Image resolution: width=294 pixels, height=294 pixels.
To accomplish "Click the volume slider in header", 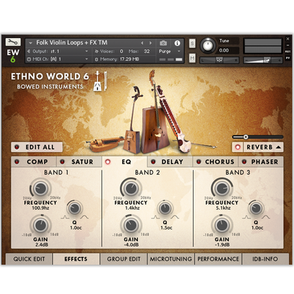I will [263, 61].
